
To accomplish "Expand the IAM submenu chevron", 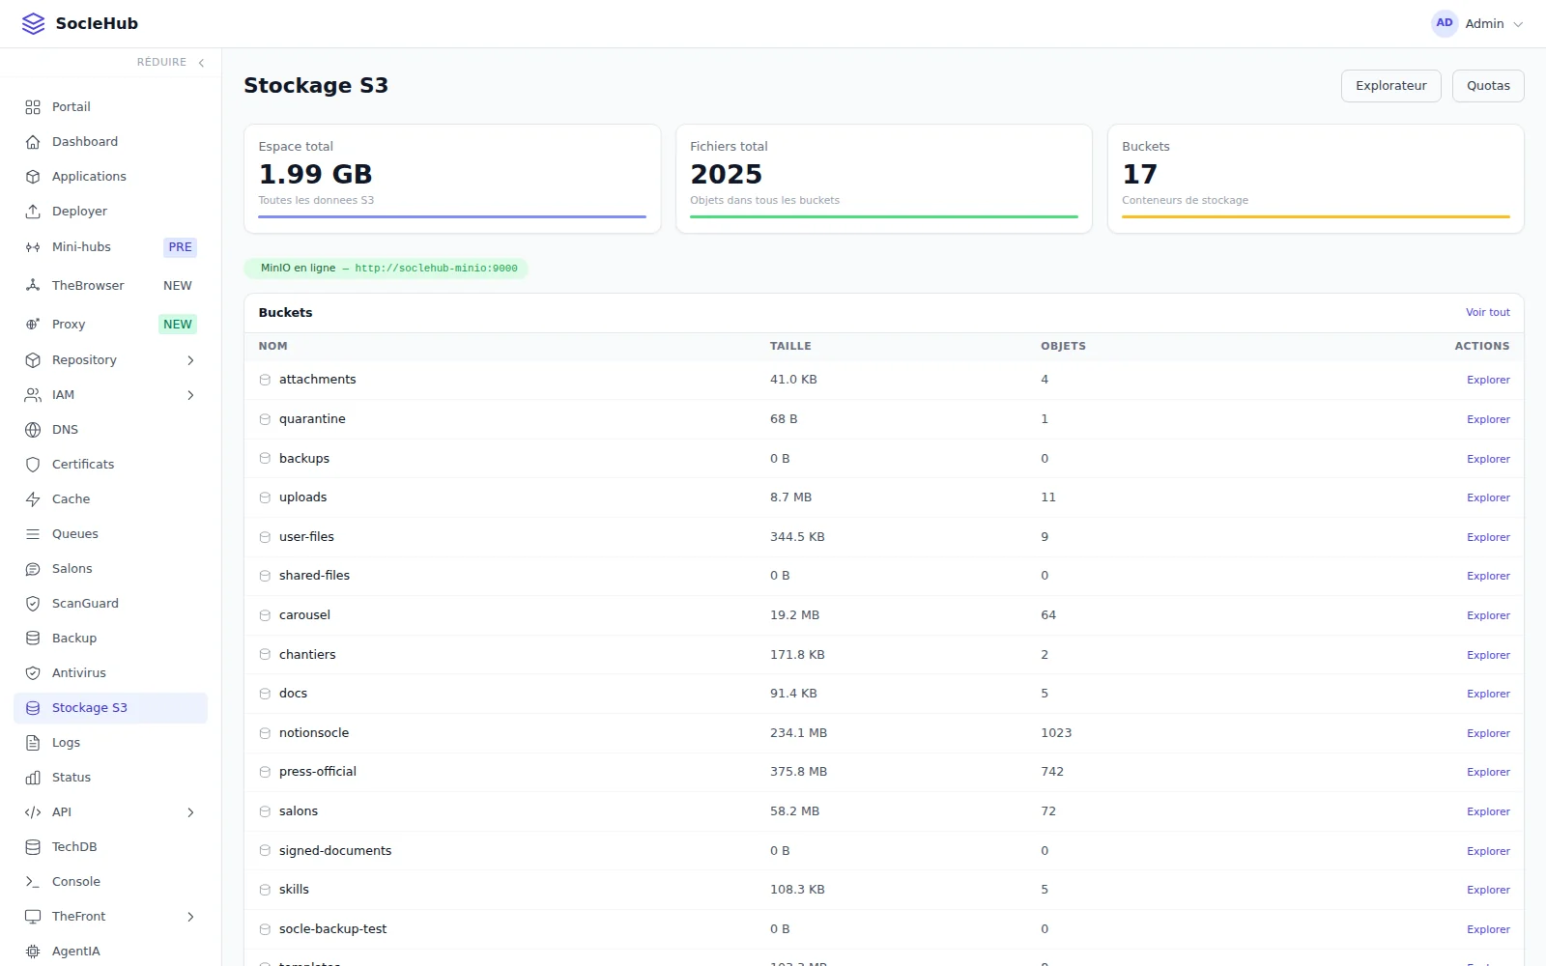I will point(190,395).
